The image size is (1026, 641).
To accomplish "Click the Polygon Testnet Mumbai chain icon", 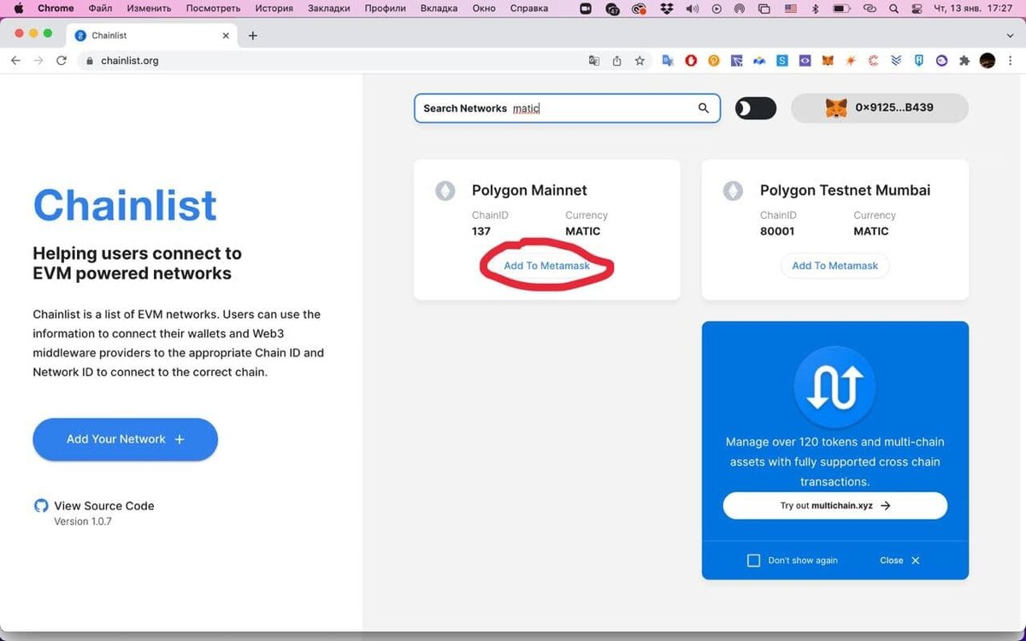I will [734, 191].
